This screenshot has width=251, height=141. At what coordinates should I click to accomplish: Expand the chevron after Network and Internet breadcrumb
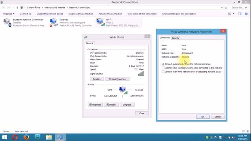pos(67,7)
